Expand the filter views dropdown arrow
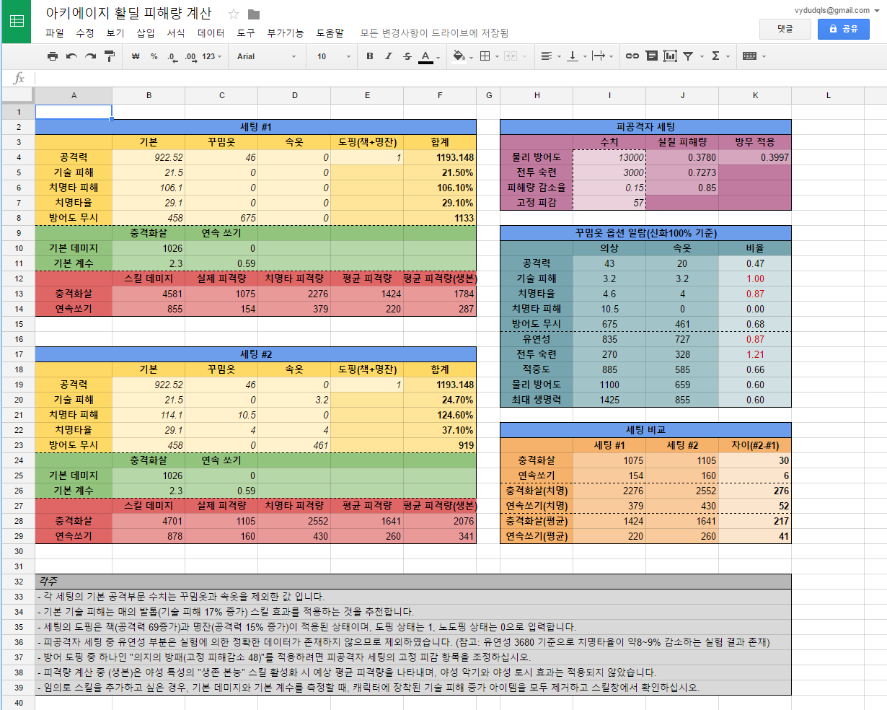 [702, 57]
